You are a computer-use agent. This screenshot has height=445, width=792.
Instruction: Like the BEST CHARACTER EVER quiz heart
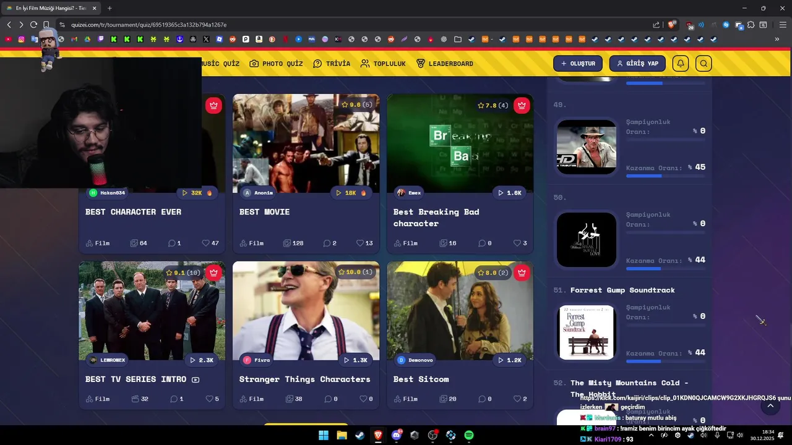205,243
